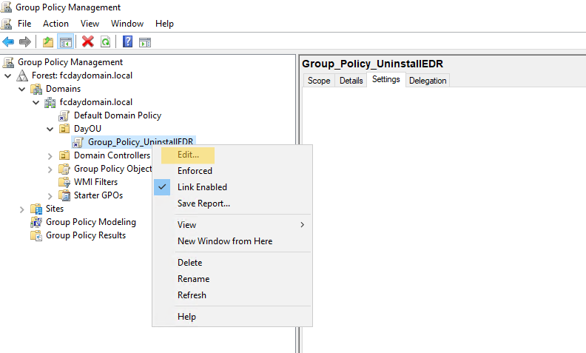586x353 pixels.
Task: Choose Edit... from the context menu
Action: (188, 155)
